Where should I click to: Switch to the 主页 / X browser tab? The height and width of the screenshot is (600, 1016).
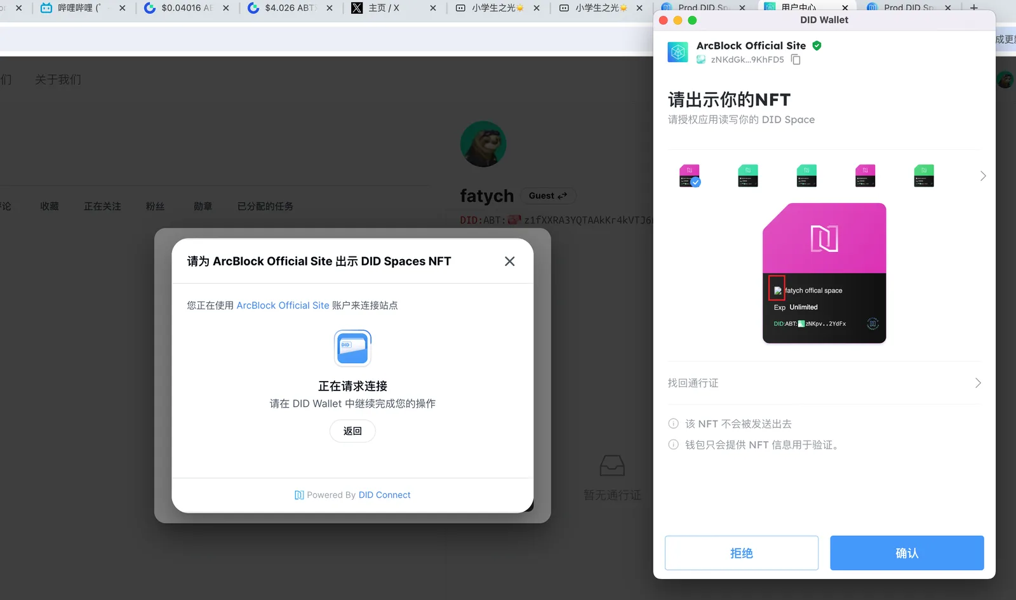(394, 8)
